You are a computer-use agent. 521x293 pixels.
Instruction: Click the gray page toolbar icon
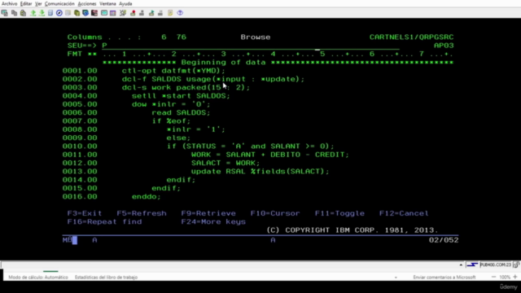[68, 13]
